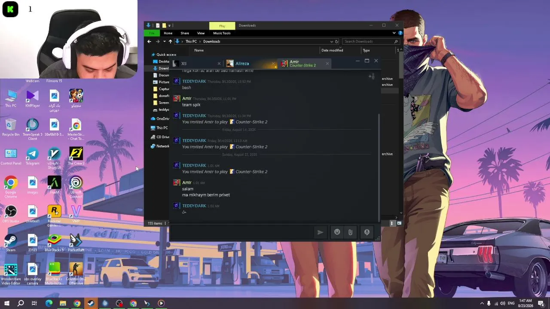
Task: Open Google Chrome desktop shortcut
Action: pos(11,188)
